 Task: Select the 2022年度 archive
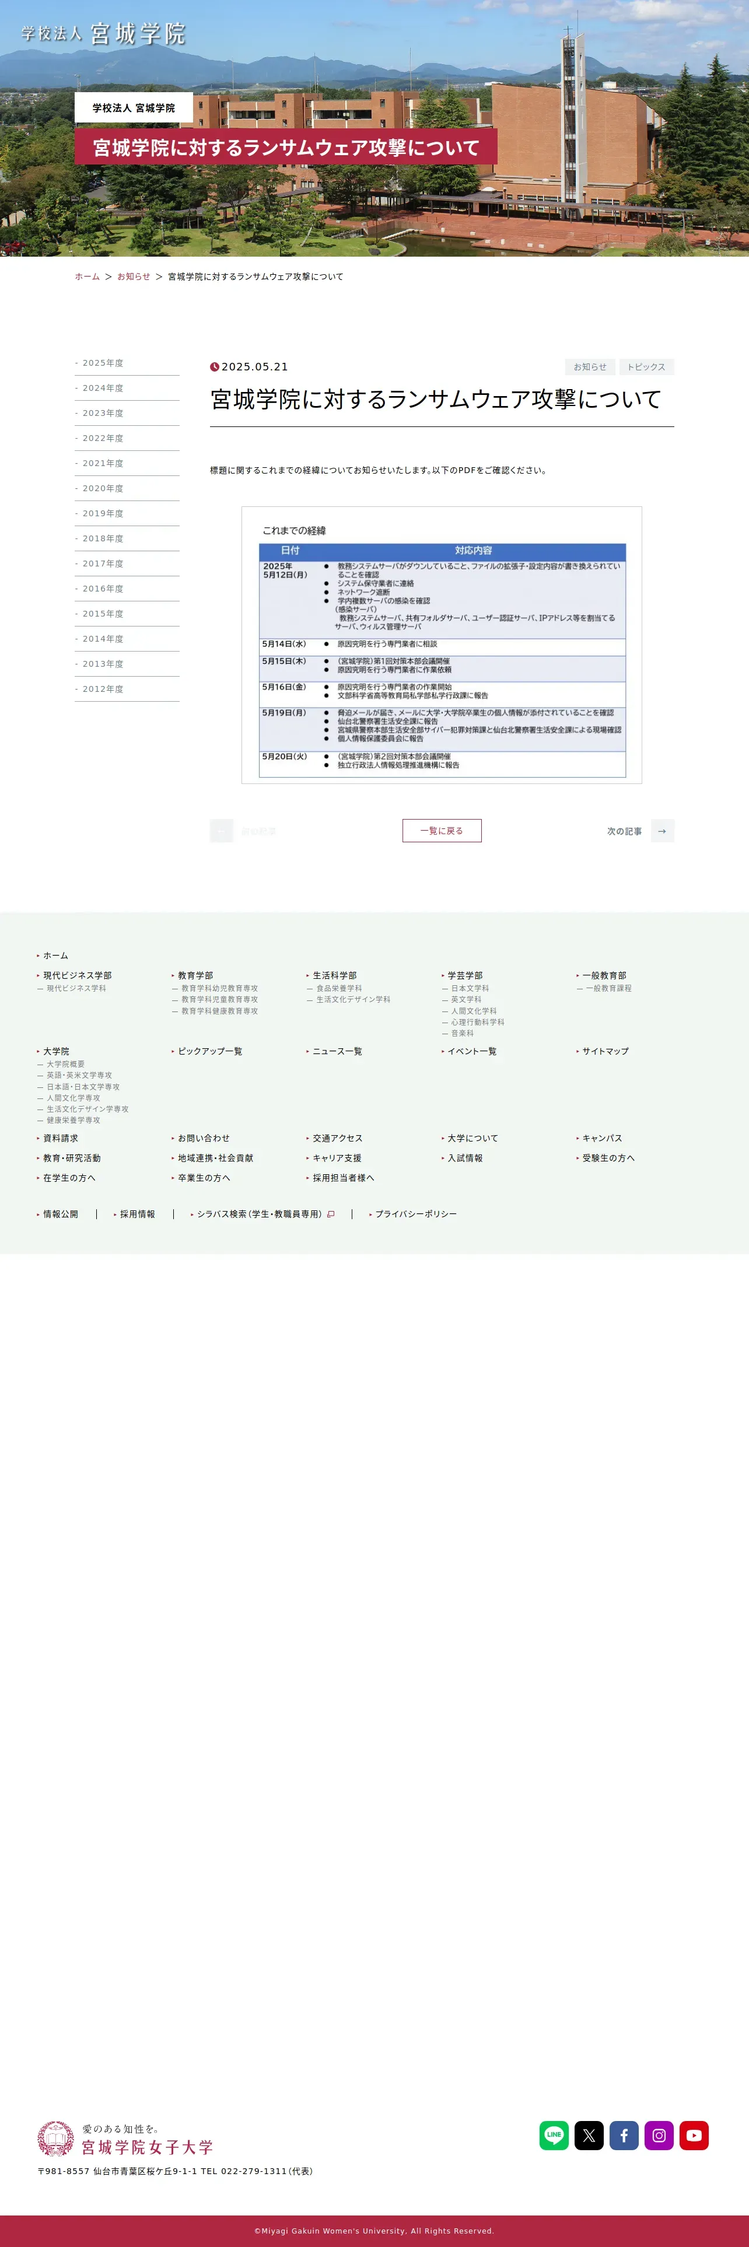coord(127,439)
